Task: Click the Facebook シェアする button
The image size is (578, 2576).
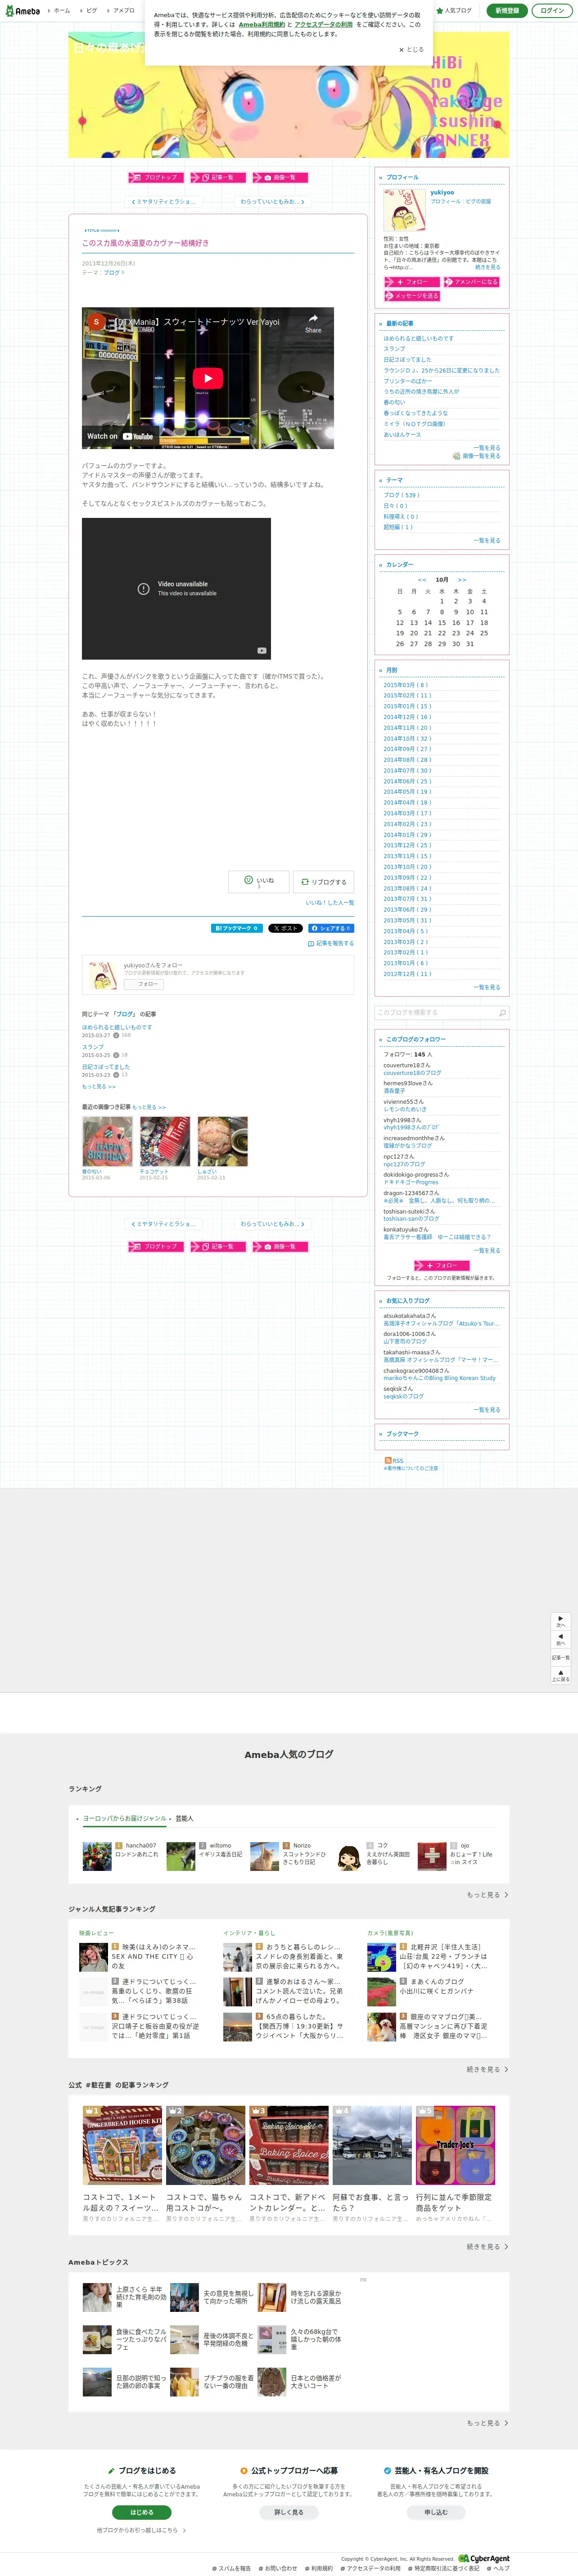Action: [330, 928]
